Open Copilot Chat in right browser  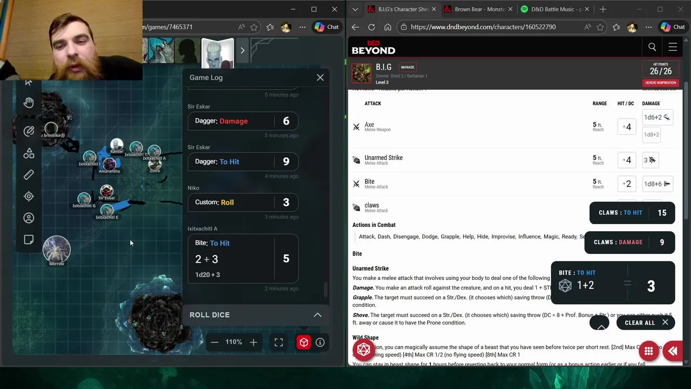coord(673,27)
